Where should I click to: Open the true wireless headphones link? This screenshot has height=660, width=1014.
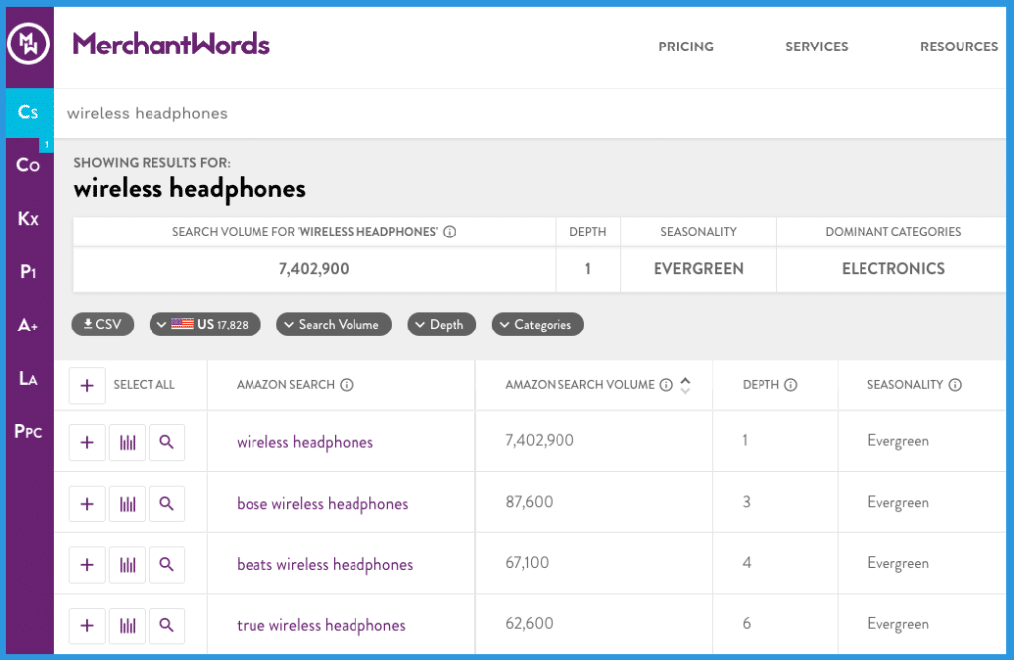click(x=321, y=625)
